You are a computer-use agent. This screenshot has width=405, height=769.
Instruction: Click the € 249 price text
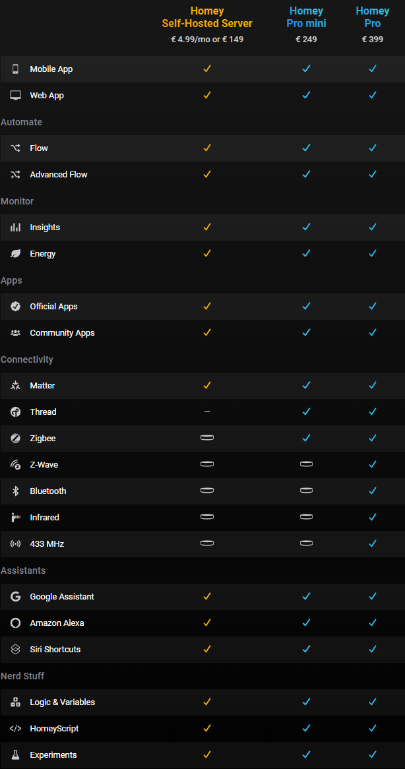(x=307, y=40)
